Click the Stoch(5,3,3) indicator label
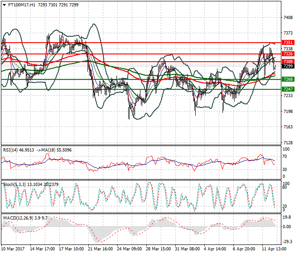Viewport: 299px width, 254px height. (14, 185)
